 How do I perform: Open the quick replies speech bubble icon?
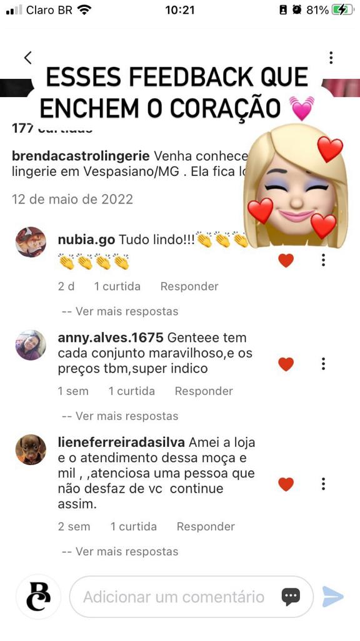point(291,597)
